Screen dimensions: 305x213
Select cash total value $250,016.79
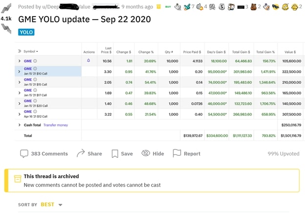coord(291,125)
